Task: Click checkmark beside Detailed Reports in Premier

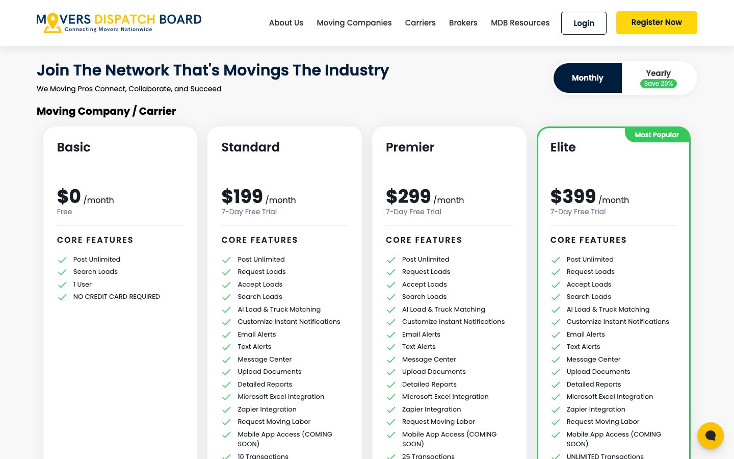Action: point(391,385)
